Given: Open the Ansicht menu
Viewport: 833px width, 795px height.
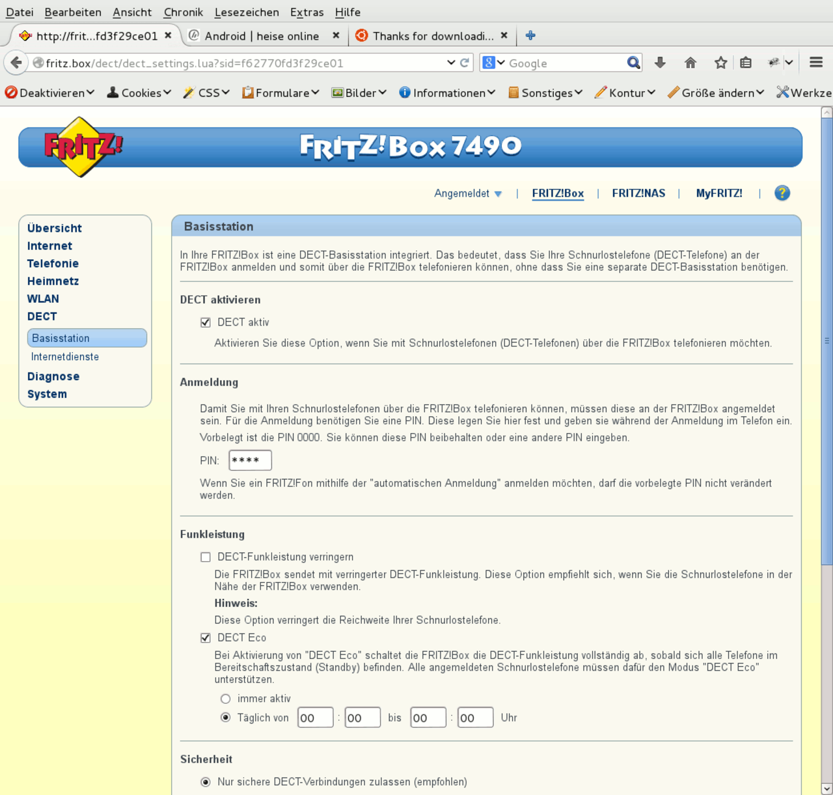Looking at the screenshot, I should [x=132, y=12].
